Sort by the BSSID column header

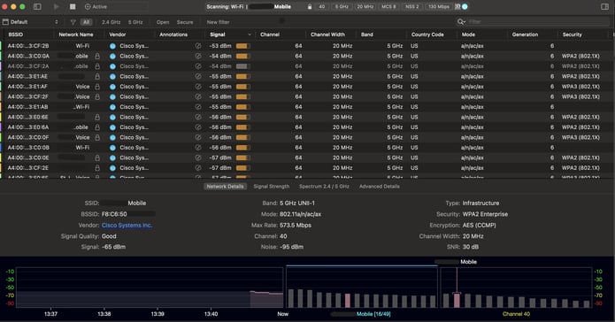tap(16, 34)
